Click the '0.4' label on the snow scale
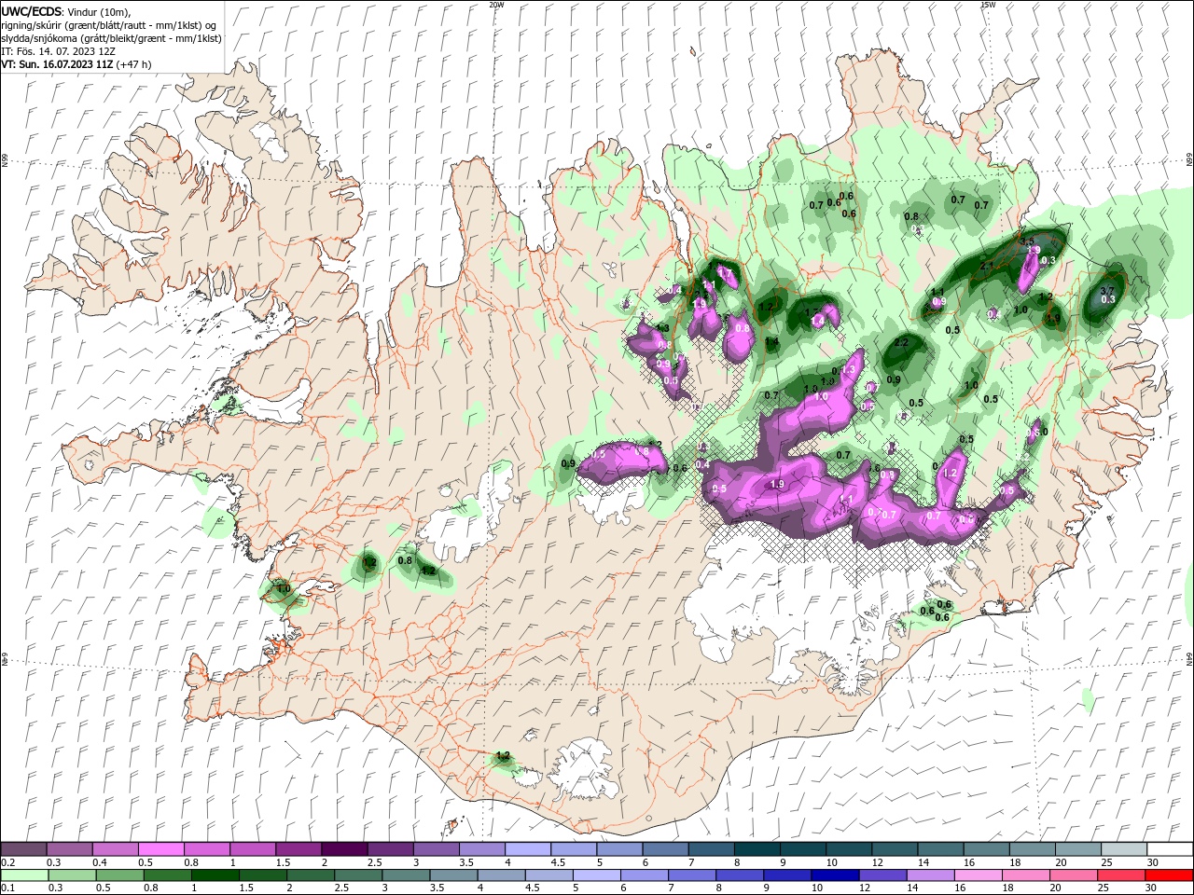This screenshot has height=895, width=1194. coord(100,862)
